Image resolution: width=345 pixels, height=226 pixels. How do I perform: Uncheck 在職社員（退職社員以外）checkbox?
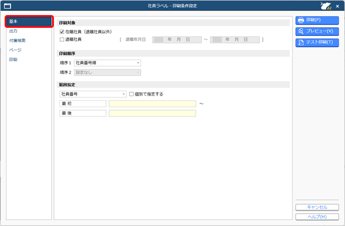click(62, 32)
